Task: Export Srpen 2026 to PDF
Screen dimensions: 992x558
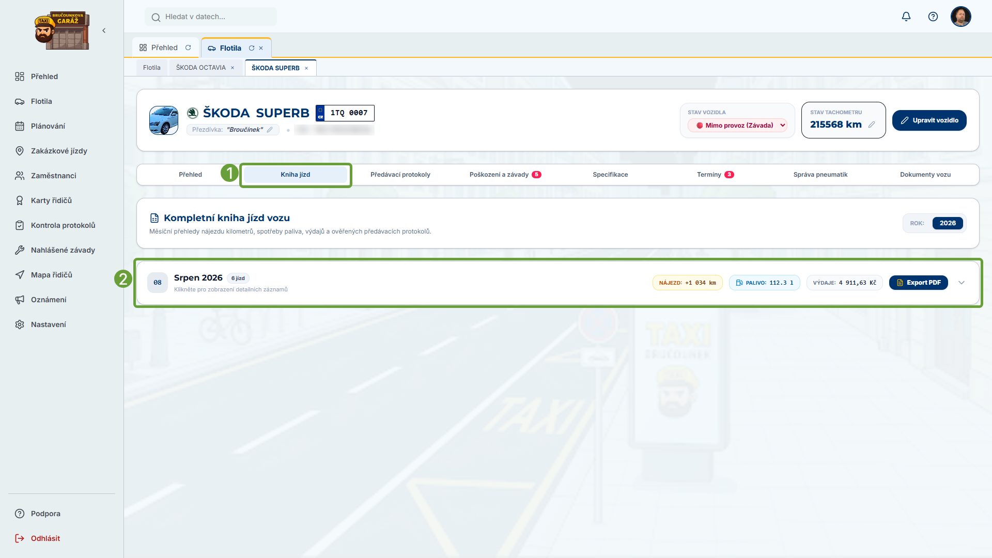Action: (918, 283)
